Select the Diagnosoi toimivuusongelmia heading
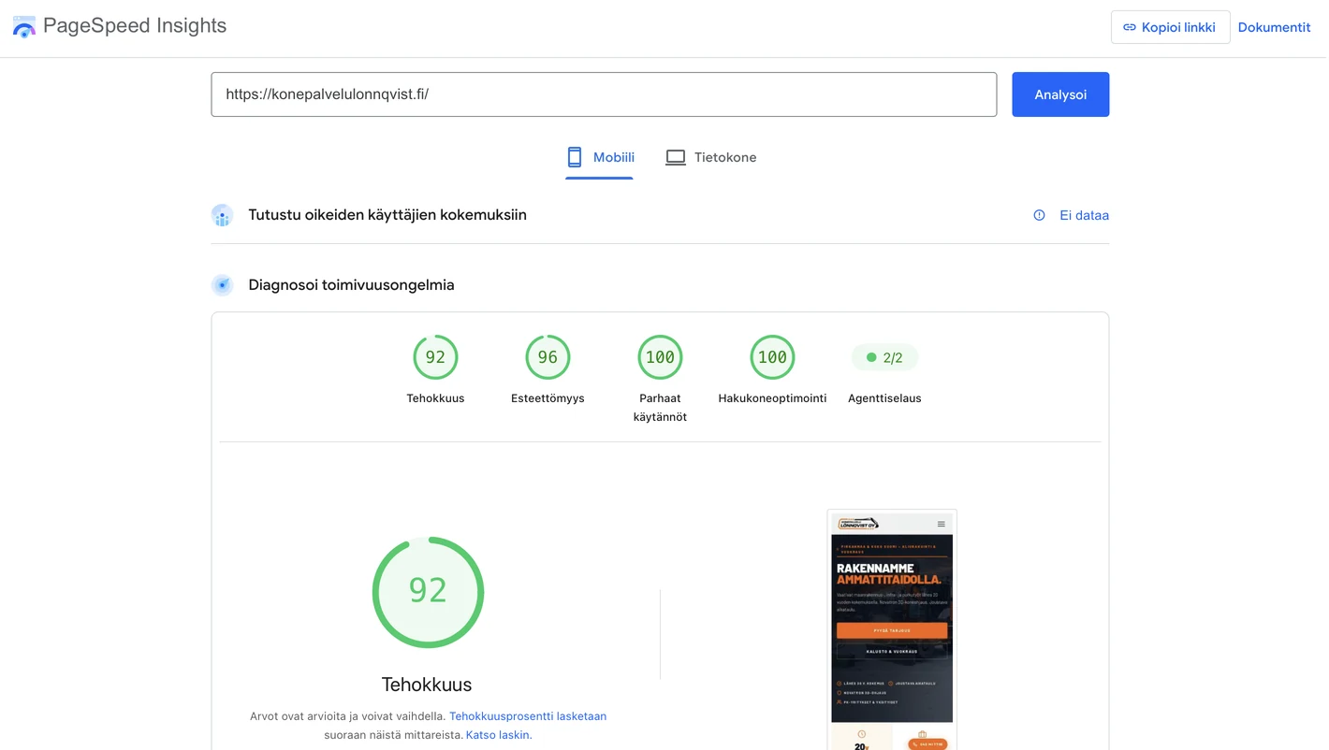 [351, 285]
